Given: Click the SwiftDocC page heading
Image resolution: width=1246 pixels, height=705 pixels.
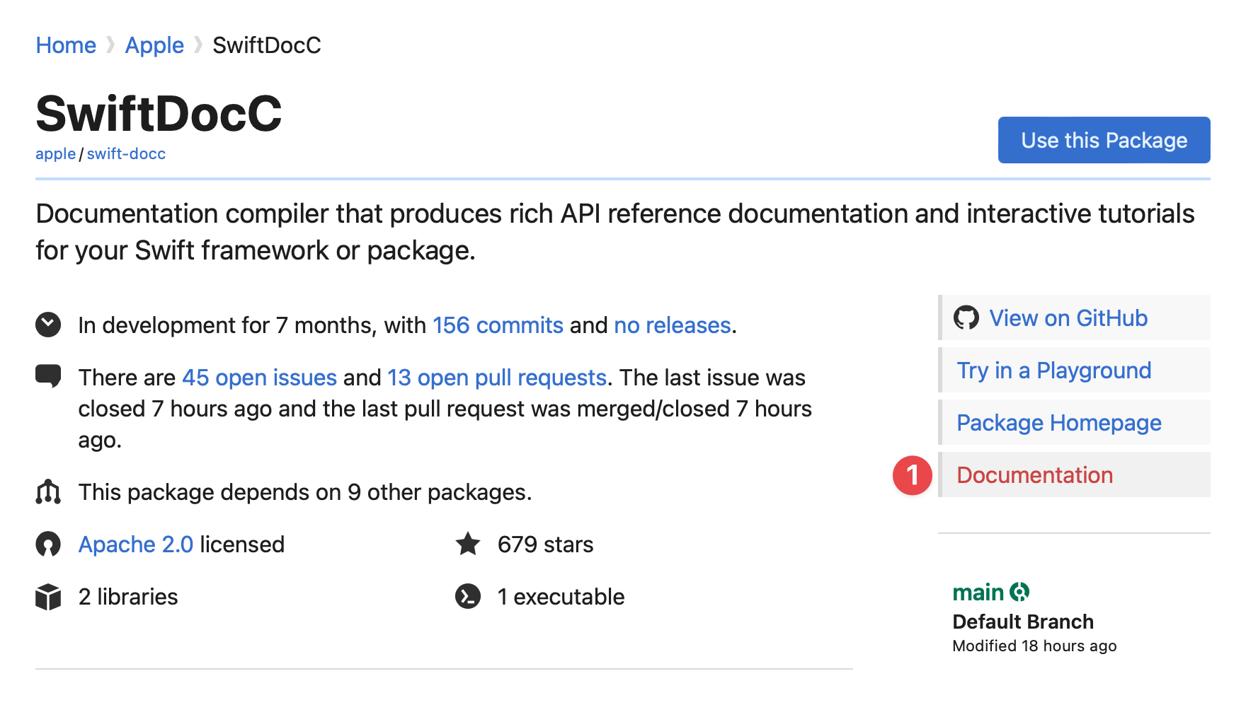Looking at the screenshot, I should 159,113.
